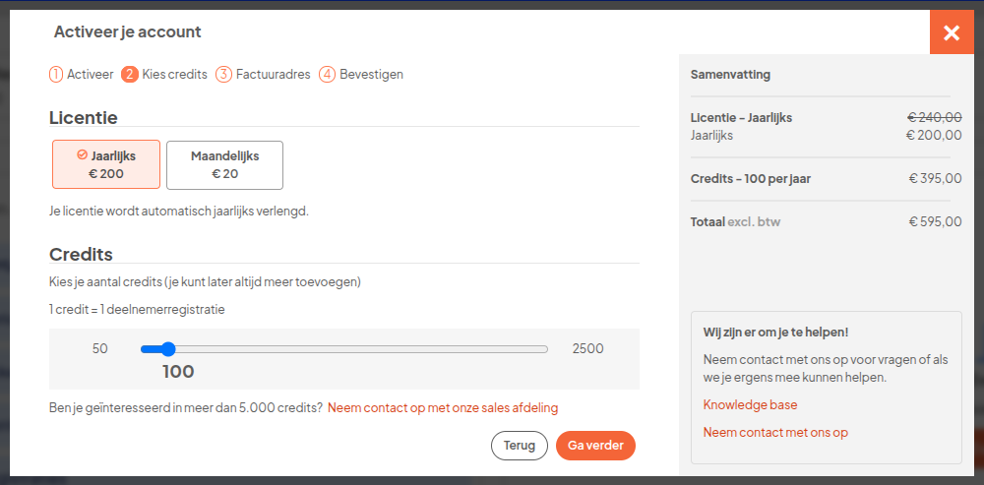Image resolution: width=984 pixels, height=485 pixels.
Task: Click the step 1 number circle
Action: (x=56, y=74)
